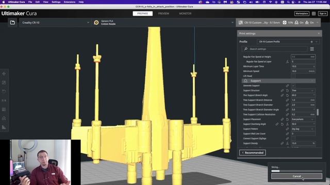Click link icon for Connect Support ZigZags
The height and width of the screenshot is (185, 330).
pos(287,138)
